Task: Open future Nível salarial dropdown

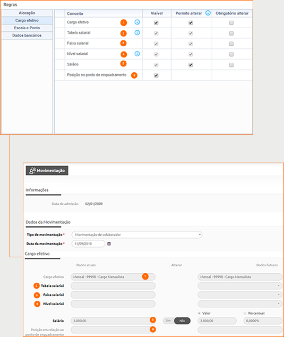Action: pos(240,304)
